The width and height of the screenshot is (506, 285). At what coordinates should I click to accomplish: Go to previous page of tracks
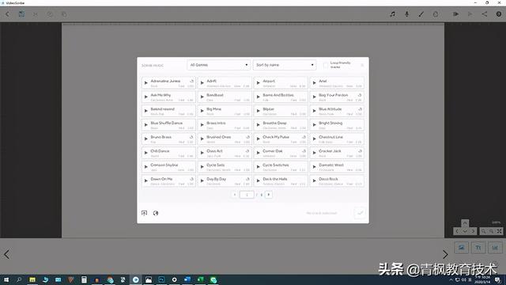(x=235, y=195)
